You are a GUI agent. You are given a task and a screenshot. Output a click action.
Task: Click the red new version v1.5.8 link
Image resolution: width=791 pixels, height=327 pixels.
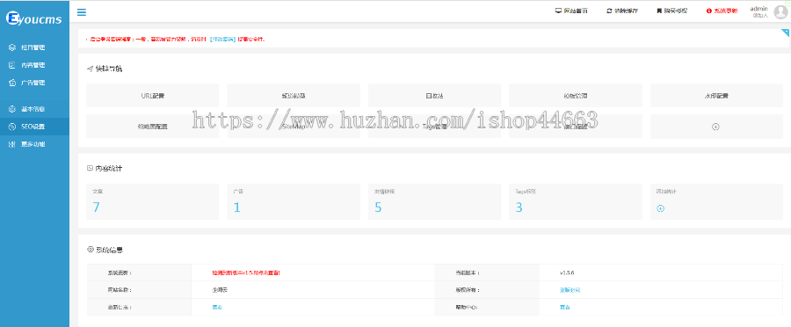click(246, 272)
